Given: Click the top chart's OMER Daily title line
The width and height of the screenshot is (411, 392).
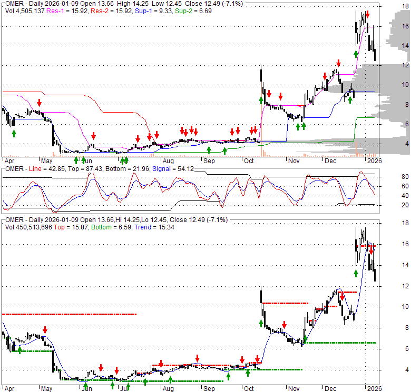Looking at the screenshot, I should 124,4.
